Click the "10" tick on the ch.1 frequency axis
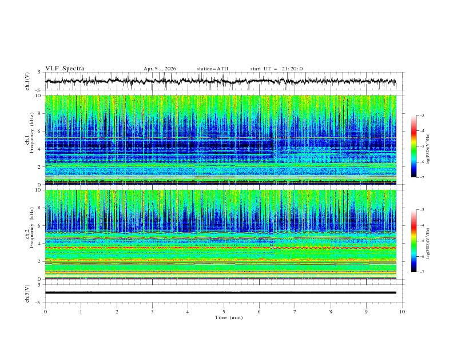 pos(39,96)
